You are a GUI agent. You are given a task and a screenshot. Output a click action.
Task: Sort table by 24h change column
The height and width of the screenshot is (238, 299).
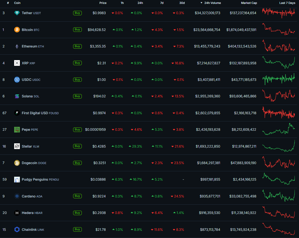[140, 3]
